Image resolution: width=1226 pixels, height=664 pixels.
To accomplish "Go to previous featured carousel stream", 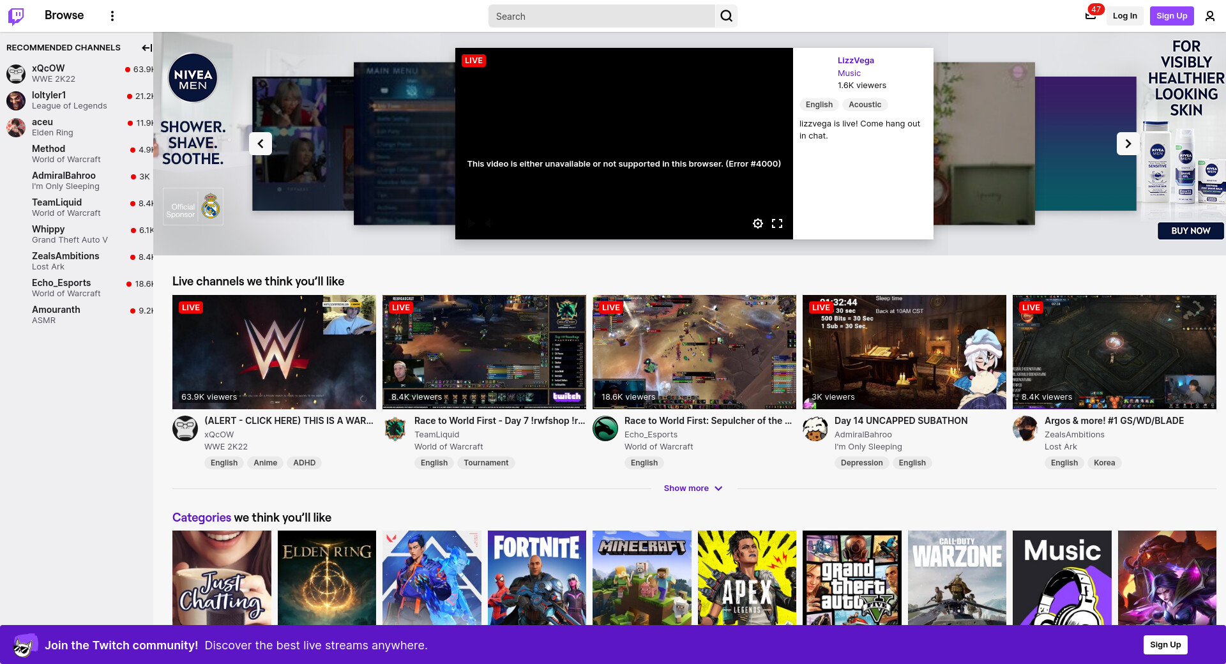I will [261, 144].
